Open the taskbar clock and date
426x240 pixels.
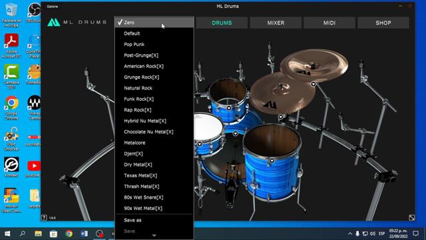click(x=398, y=233)
